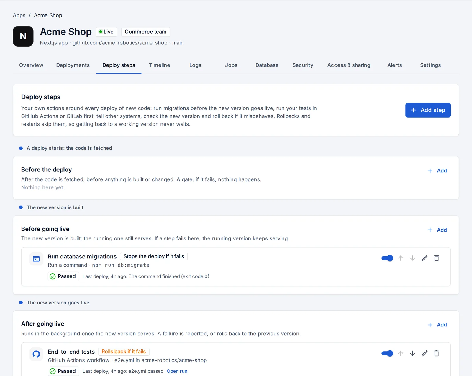The width and height of the screenshot is (472, 376).
Task: Click the terminal icon for Run database migrations
Action: click(x=36, y=259)
